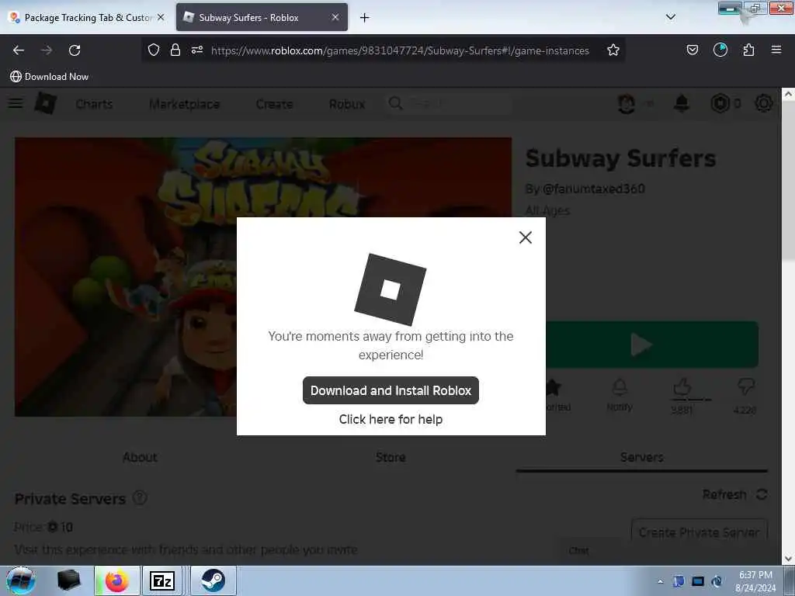Open a new browser tab
This screenshot has height=596, width=795.
click(365, 18)
